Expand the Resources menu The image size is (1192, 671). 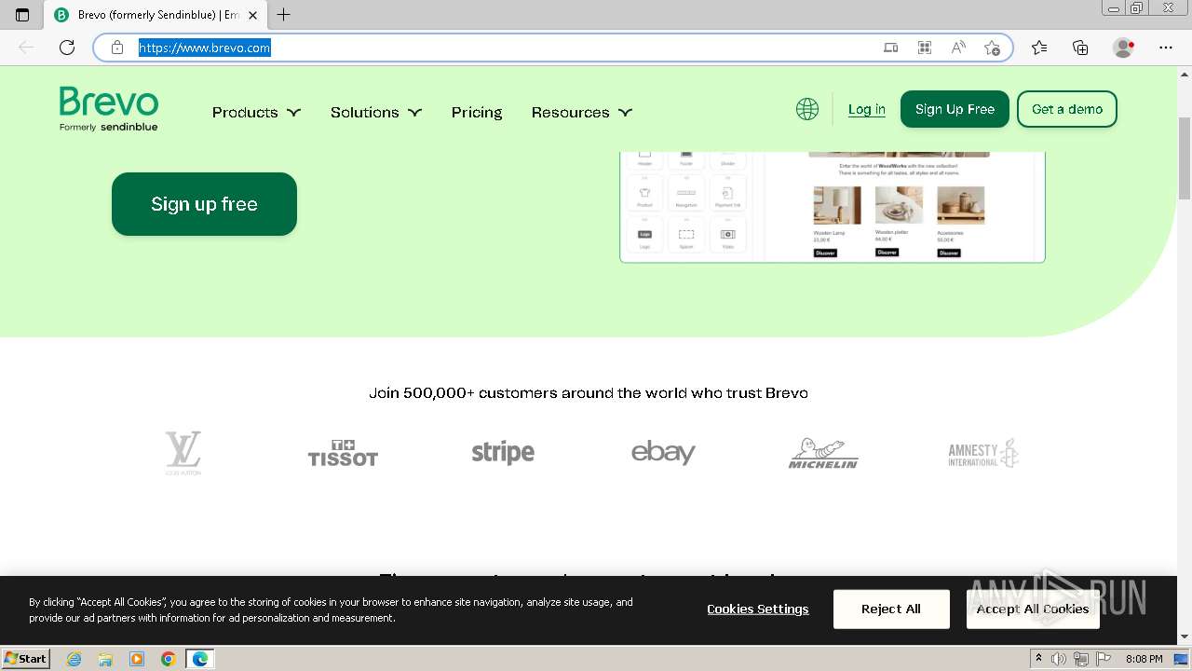582,112
